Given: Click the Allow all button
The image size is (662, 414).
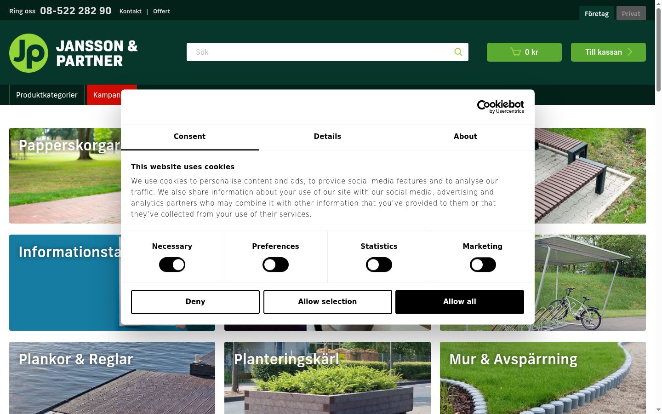Looking at the screenshot, I should pyautogui.click(x=460, y=302).
